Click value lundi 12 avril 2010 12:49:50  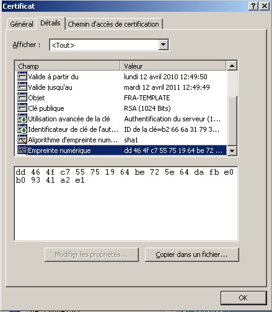[165, 77]
